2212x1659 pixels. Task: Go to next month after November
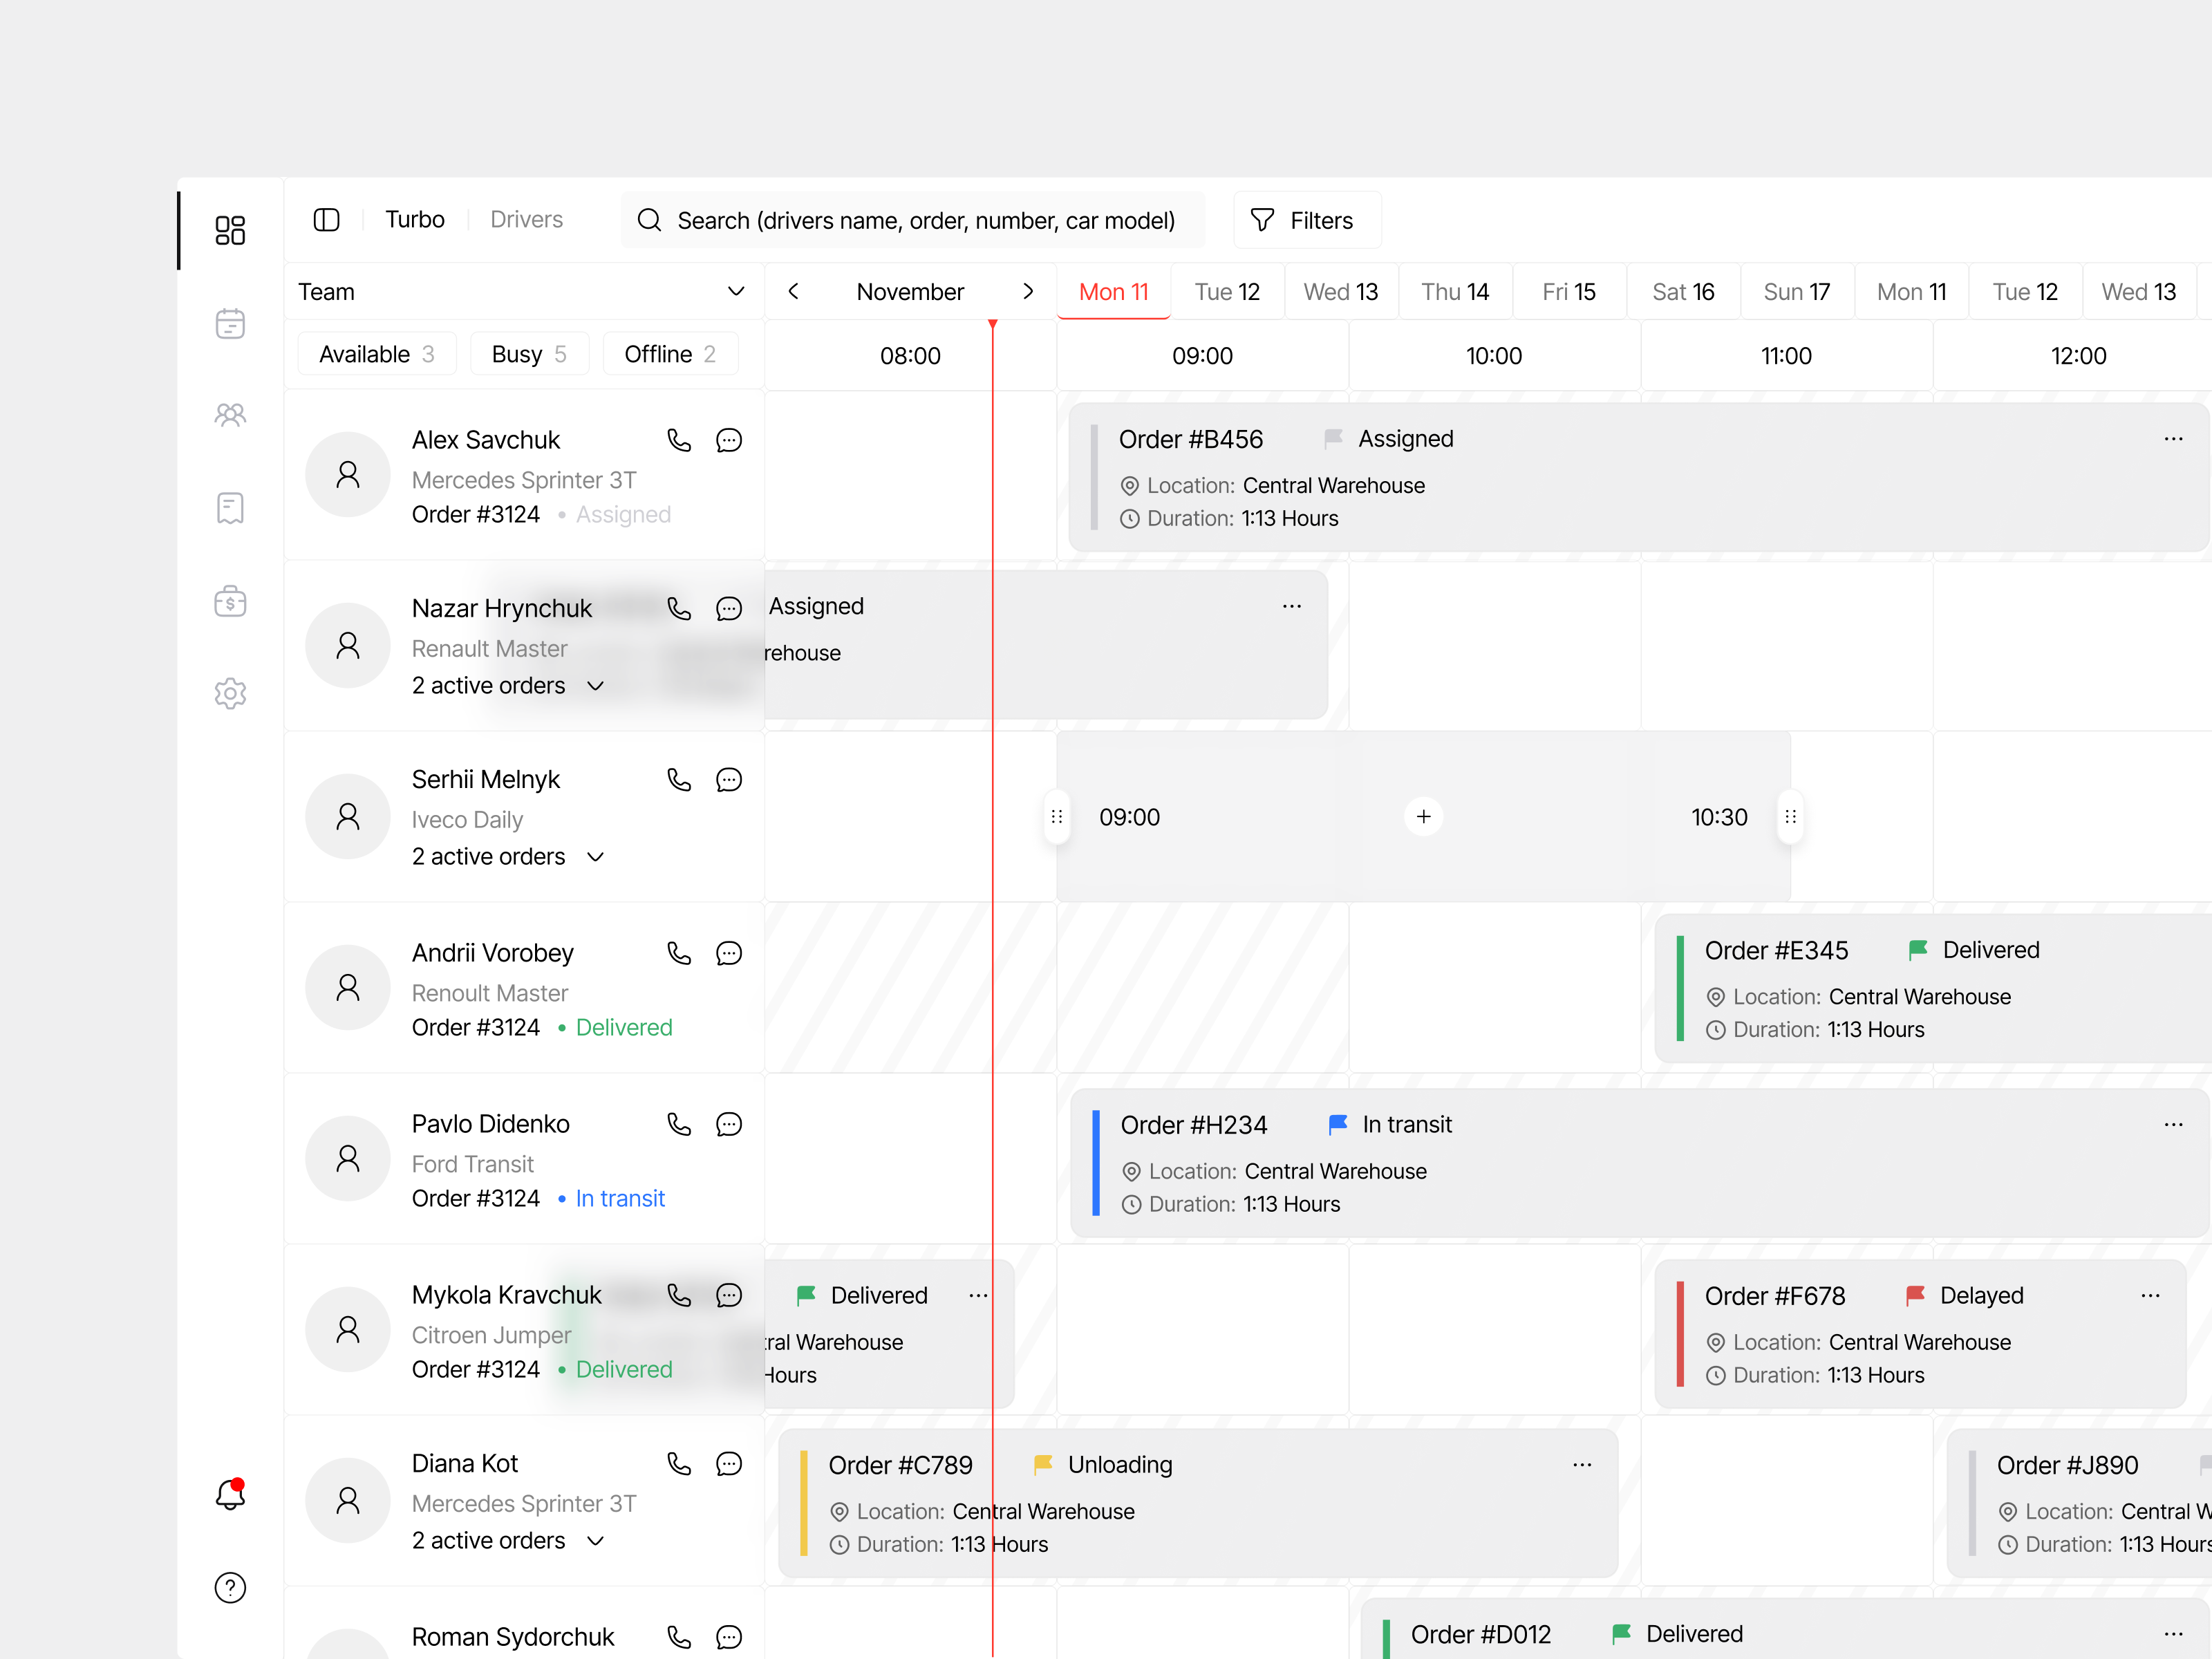[x=1028, y=292]
